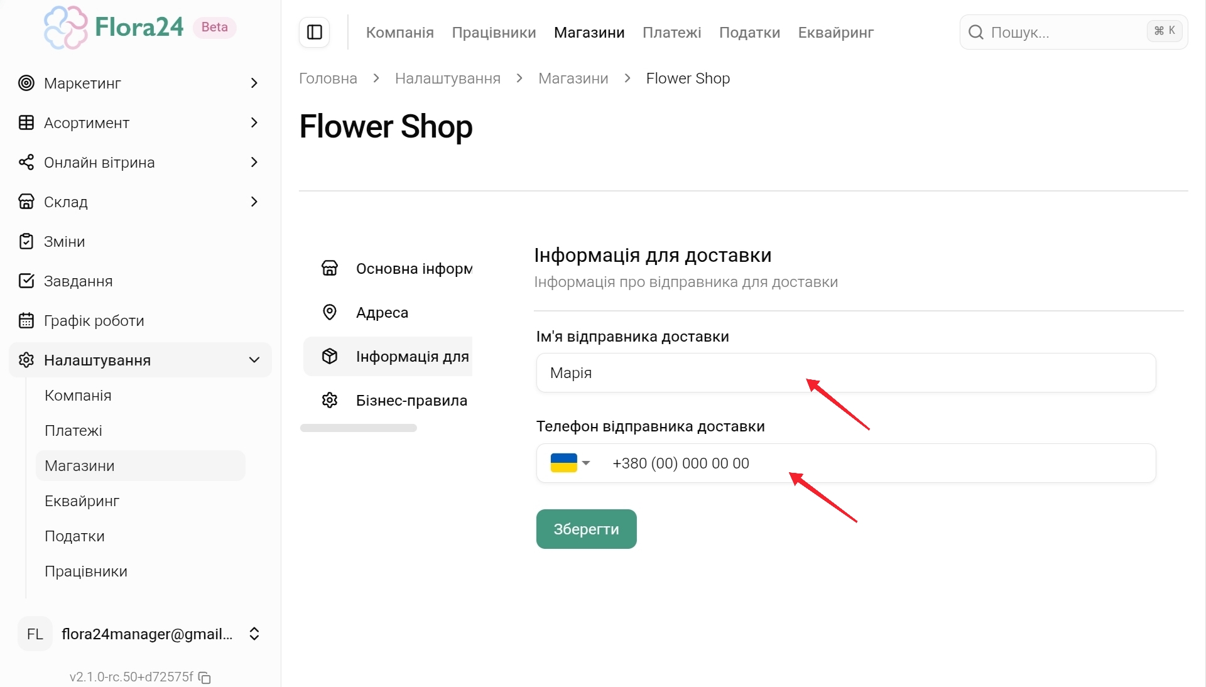This screenshot has height=687, width=1206.
Task: Expand the Маркетинг menu chevron
Action: pos(254,83)
